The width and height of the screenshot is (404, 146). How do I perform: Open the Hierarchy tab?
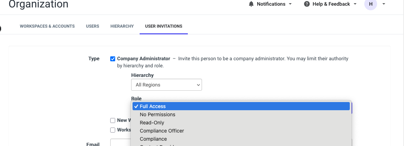click(122, 26)
